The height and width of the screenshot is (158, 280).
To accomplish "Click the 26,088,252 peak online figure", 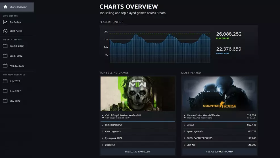I will [229, 34].
